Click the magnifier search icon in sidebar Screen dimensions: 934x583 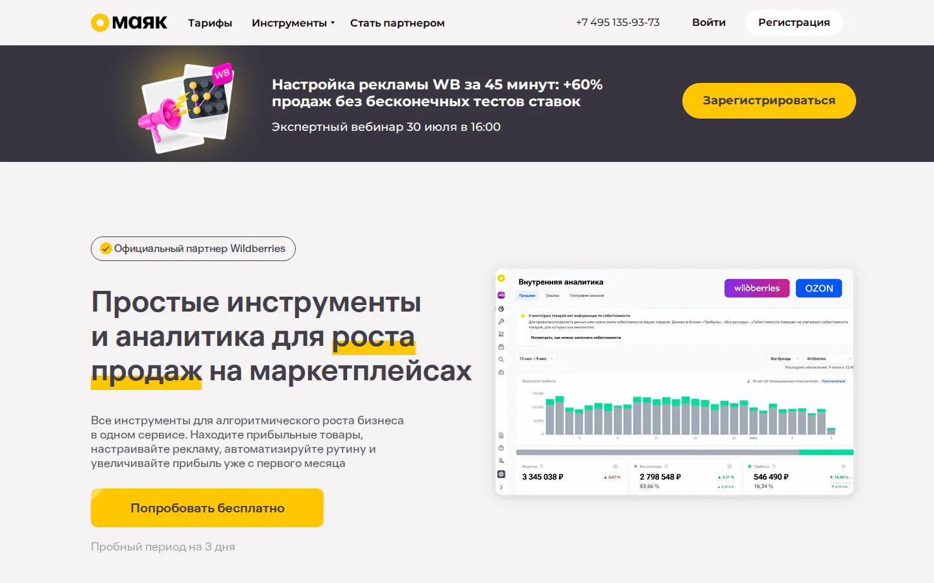(501, 360)
